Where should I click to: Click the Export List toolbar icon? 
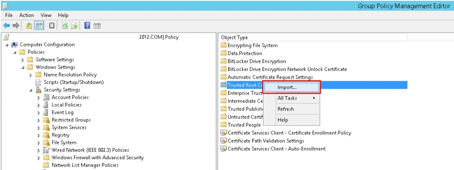[x=75, y=26]
